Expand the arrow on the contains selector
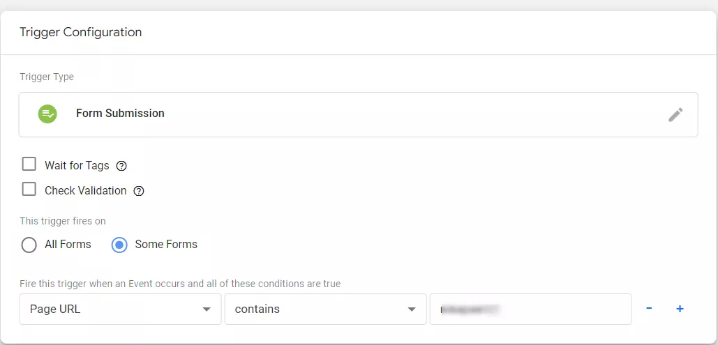This screenshot has width=718, height=345. [x=412, y=309]
